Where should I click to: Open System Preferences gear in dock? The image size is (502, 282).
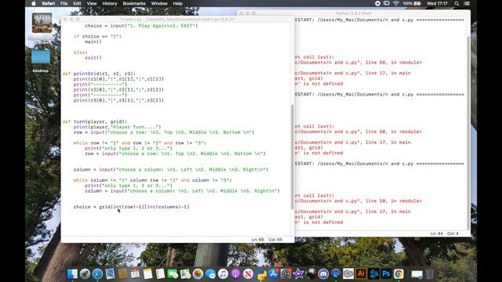coord(286,274)
